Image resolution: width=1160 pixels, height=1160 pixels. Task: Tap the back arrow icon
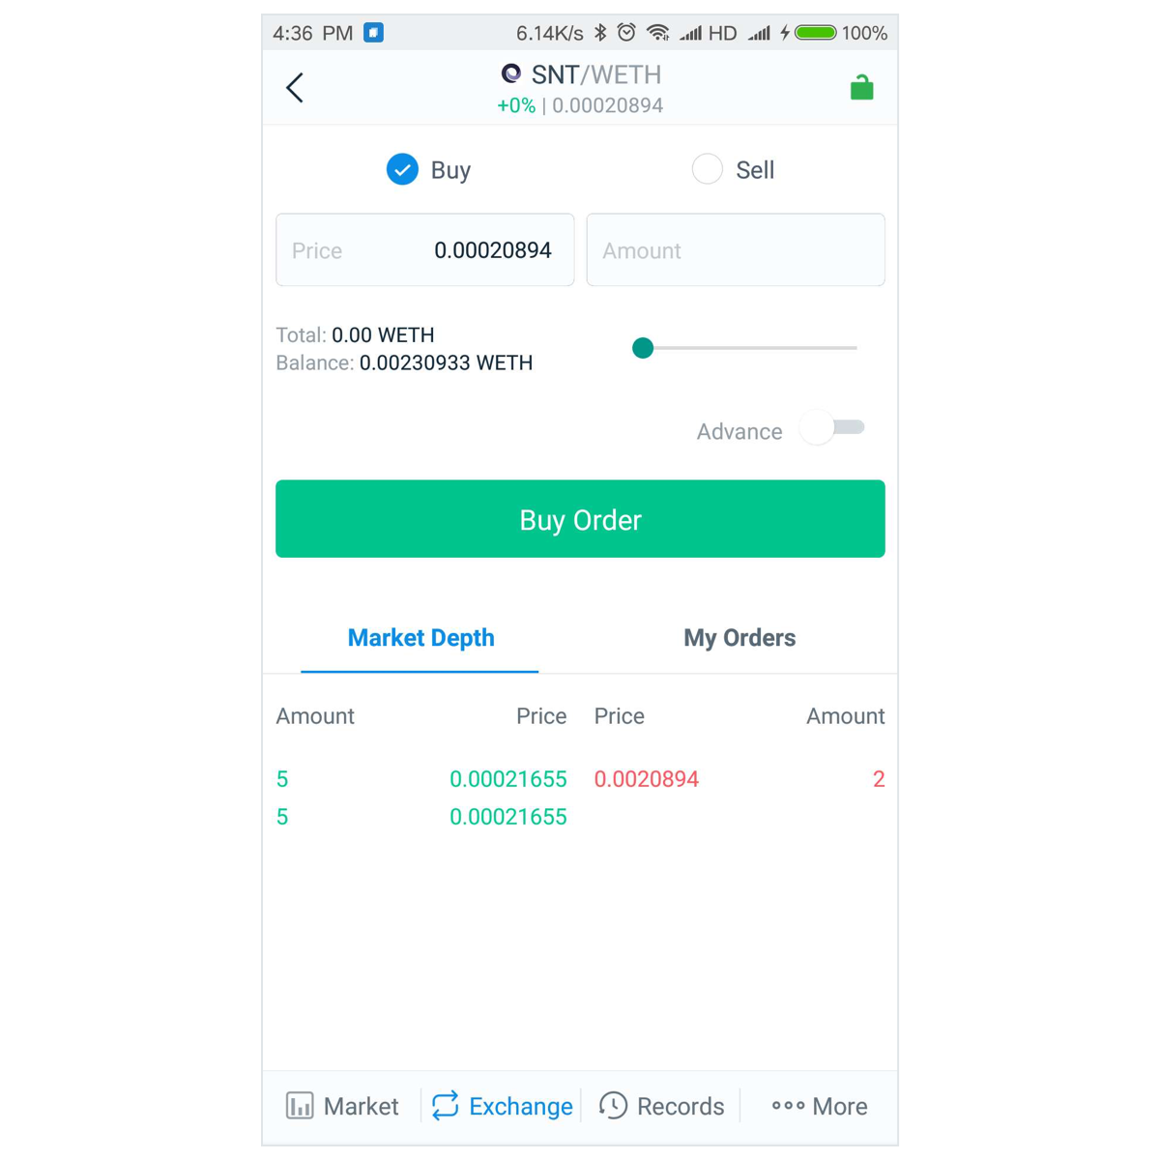click(295, 88)
